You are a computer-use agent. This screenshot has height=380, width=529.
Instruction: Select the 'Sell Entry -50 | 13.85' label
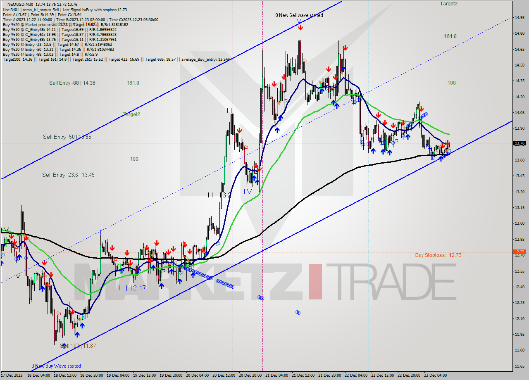[x=67, y=137]
